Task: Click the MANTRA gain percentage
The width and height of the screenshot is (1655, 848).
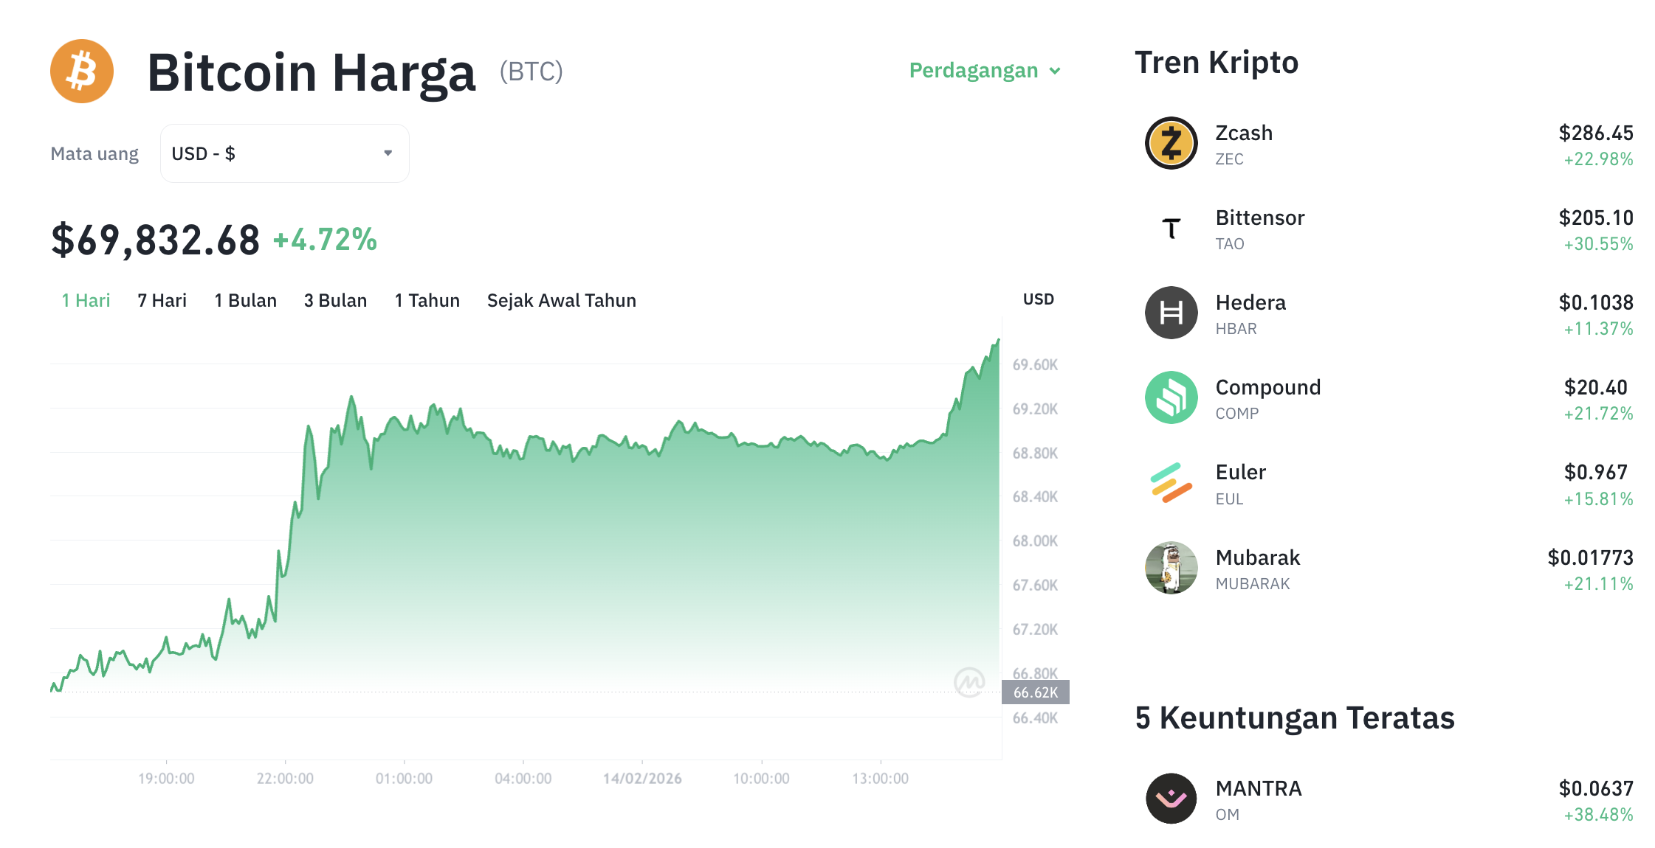Action: 1599,814
